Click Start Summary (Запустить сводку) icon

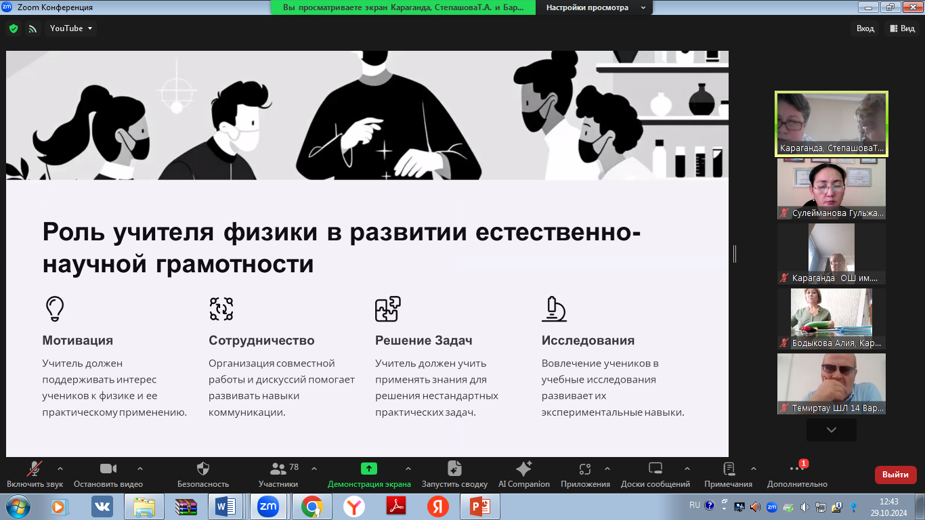(454, 469)
